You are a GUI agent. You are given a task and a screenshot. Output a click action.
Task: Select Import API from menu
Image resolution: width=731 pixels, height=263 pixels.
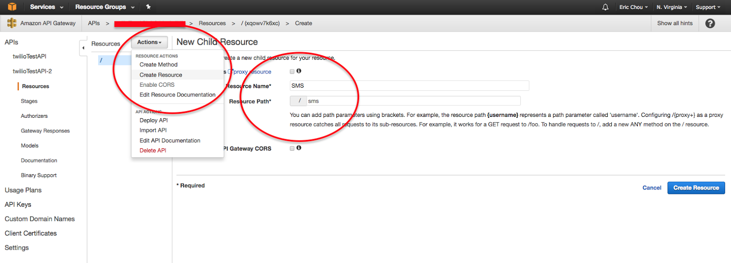tap(153, 131)
